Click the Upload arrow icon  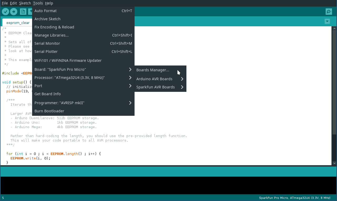(14, 12)
